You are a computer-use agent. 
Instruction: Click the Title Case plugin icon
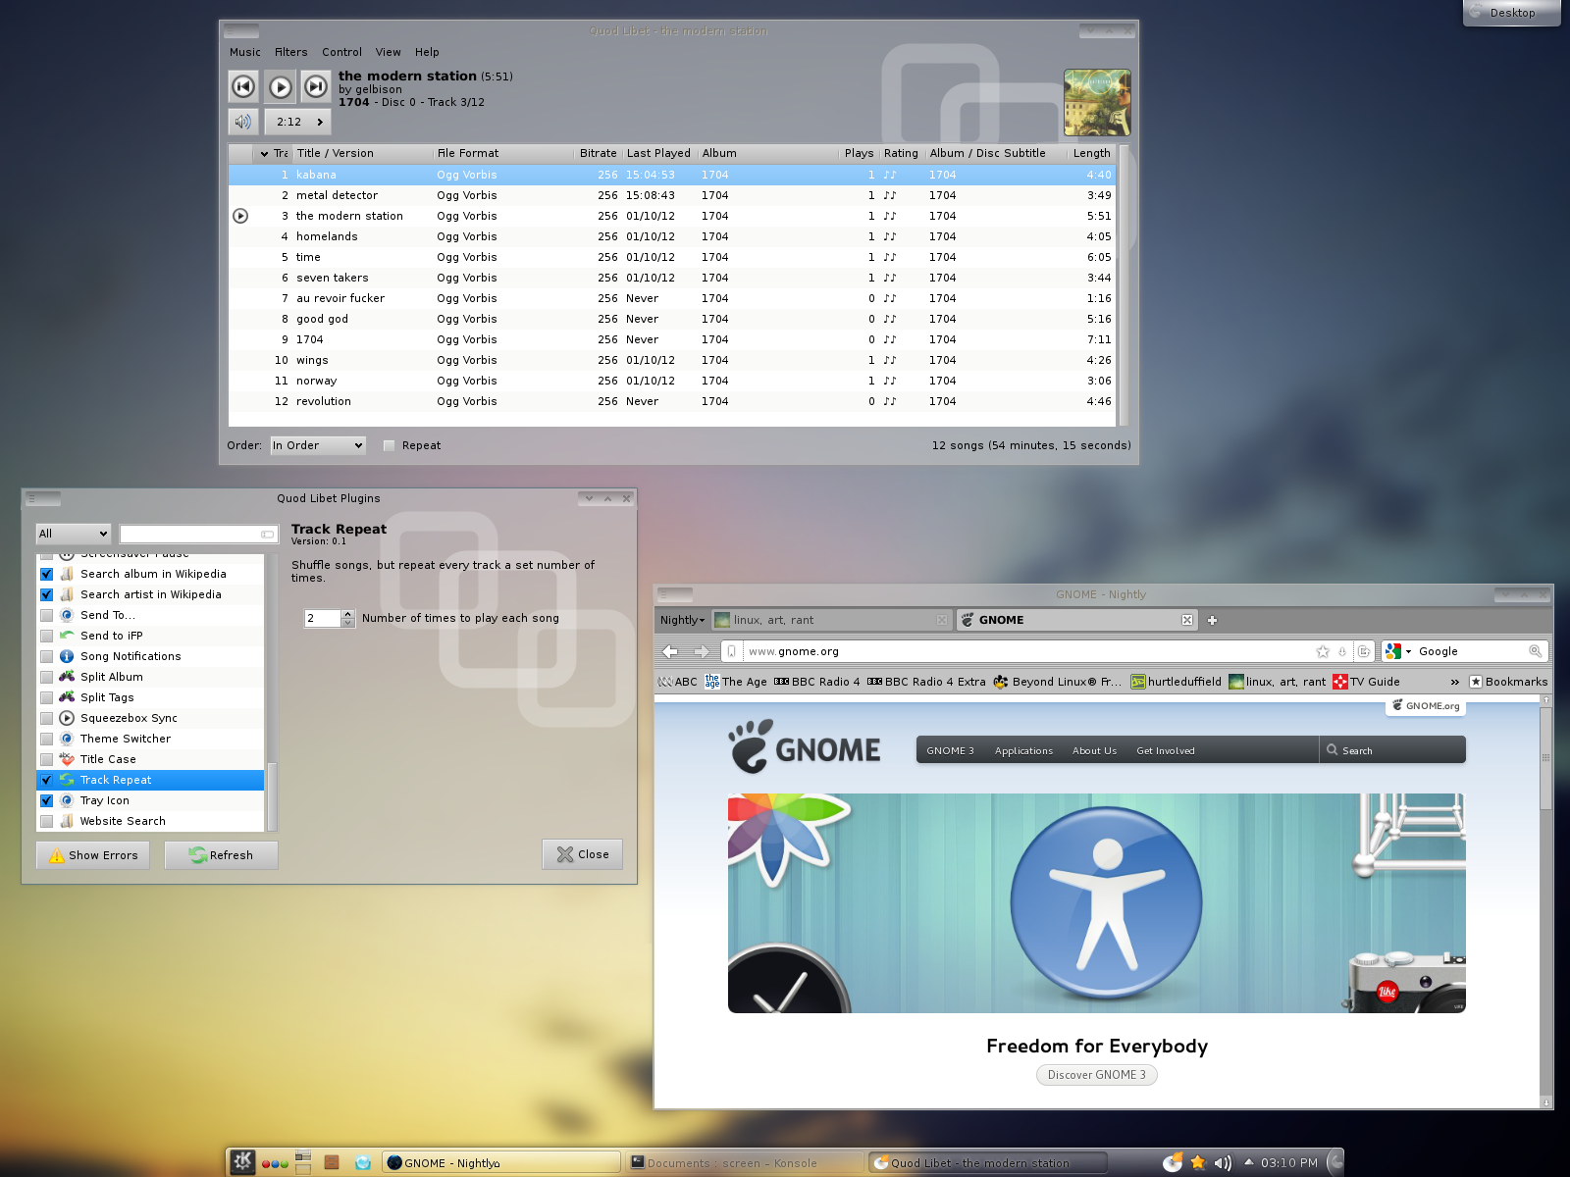coord(67,759)
